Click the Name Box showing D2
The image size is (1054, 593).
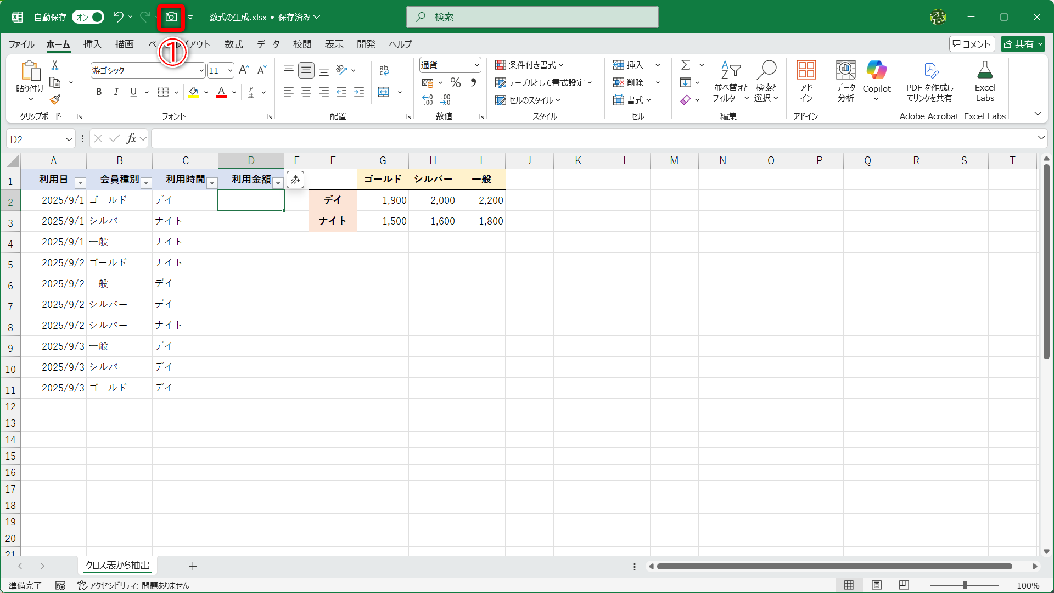(x=34, y=139)
